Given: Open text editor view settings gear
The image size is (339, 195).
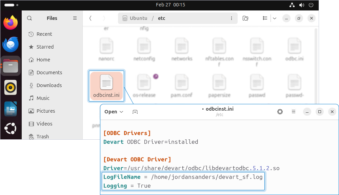Looking at the screenshot, I should coord(280,112).
